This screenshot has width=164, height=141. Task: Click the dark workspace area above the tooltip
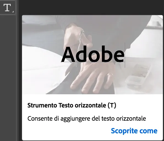point(90,7)
